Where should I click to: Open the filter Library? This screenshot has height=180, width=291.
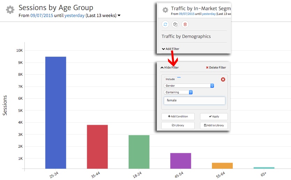(x=178, y=125)
